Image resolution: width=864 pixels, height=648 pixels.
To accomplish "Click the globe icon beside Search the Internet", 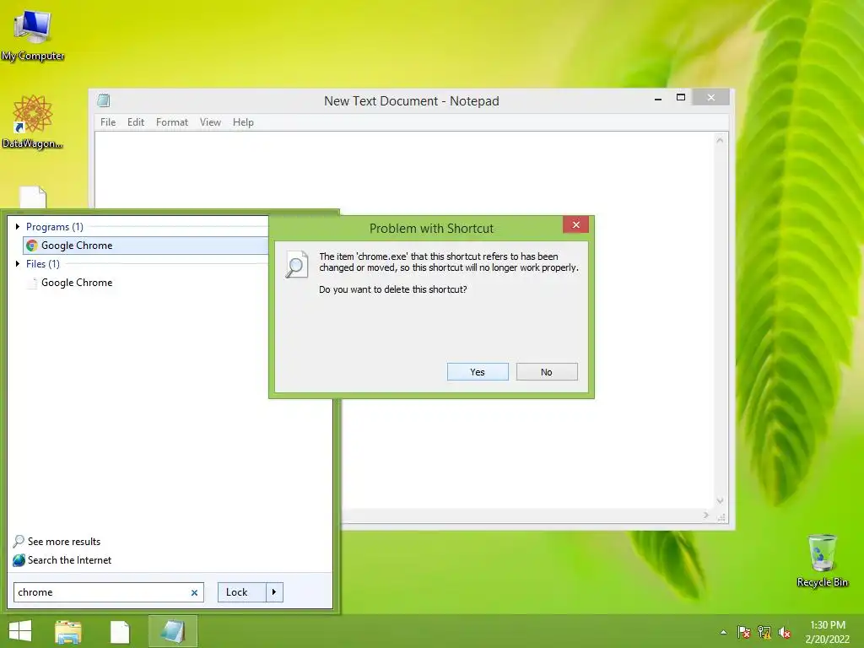I will (19, 560).
